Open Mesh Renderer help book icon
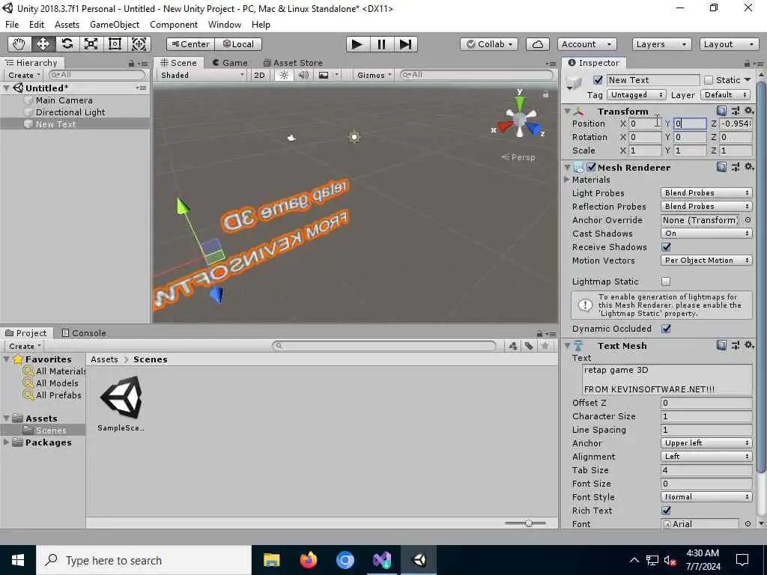This screenshot has height=575, width=767. (721, 167)
